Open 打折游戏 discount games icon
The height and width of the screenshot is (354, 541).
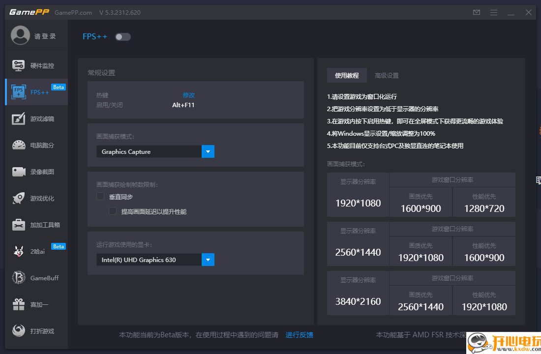(19, 330)
